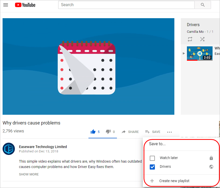Uncheck Drivers in the Save to dialog
This screenshot has width=220, height=188.
coord(152,167)
